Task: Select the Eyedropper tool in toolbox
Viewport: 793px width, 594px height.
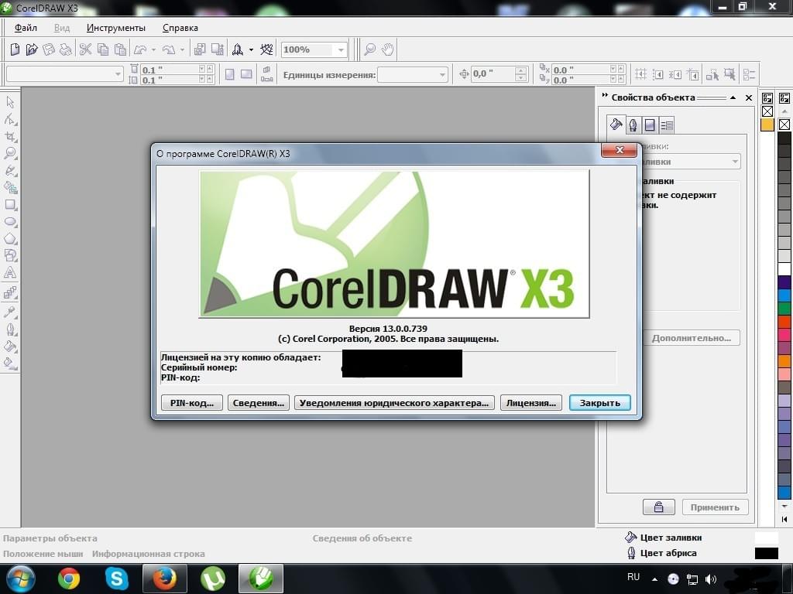Action: [10, 312]
